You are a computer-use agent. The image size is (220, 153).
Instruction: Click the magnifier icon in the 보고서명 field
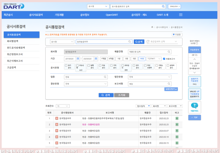[169, 84]
